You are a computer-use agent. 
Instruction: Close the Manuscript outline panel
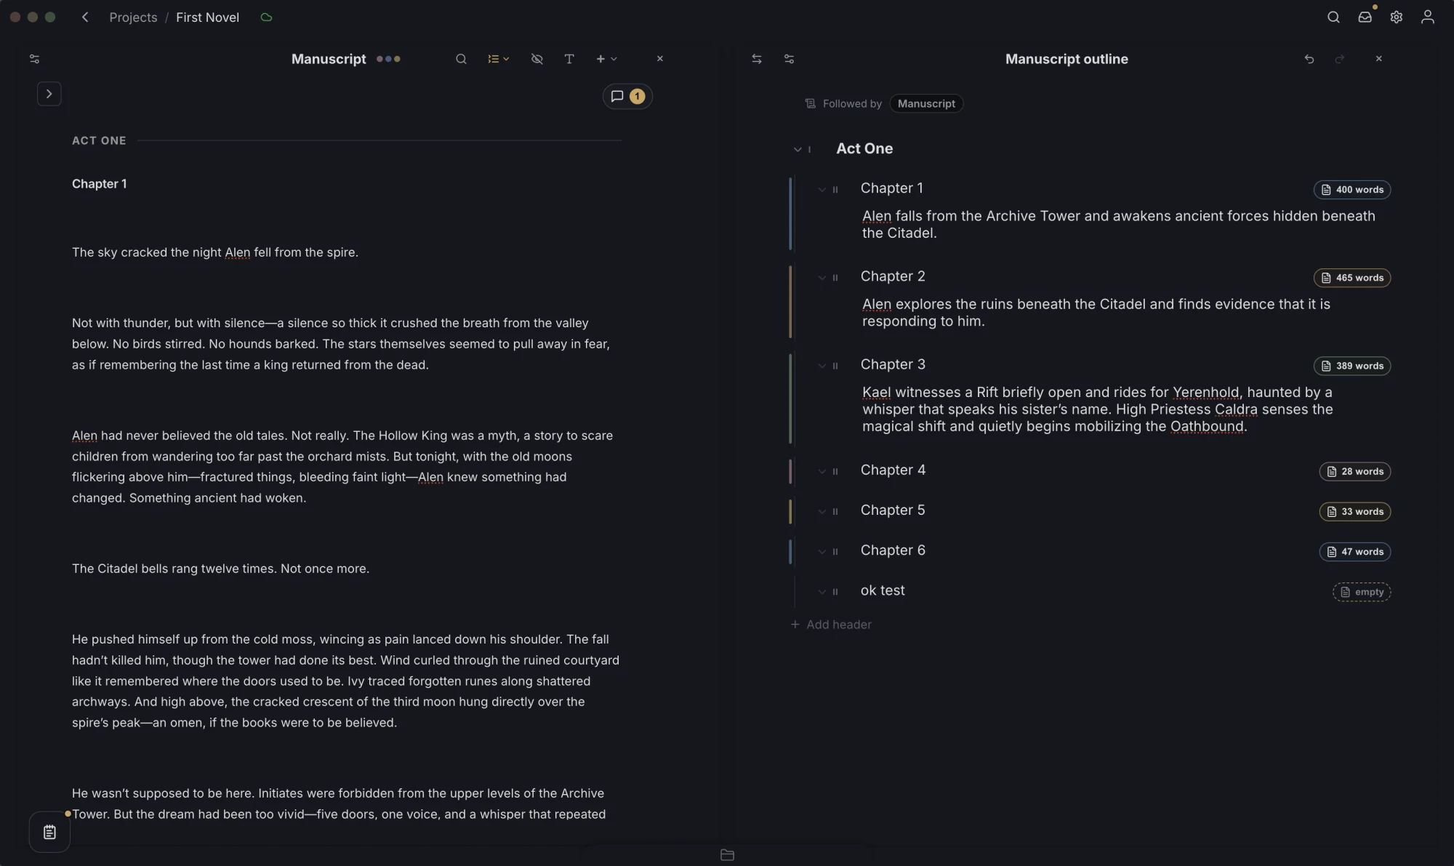click(x=1378, y=59)
